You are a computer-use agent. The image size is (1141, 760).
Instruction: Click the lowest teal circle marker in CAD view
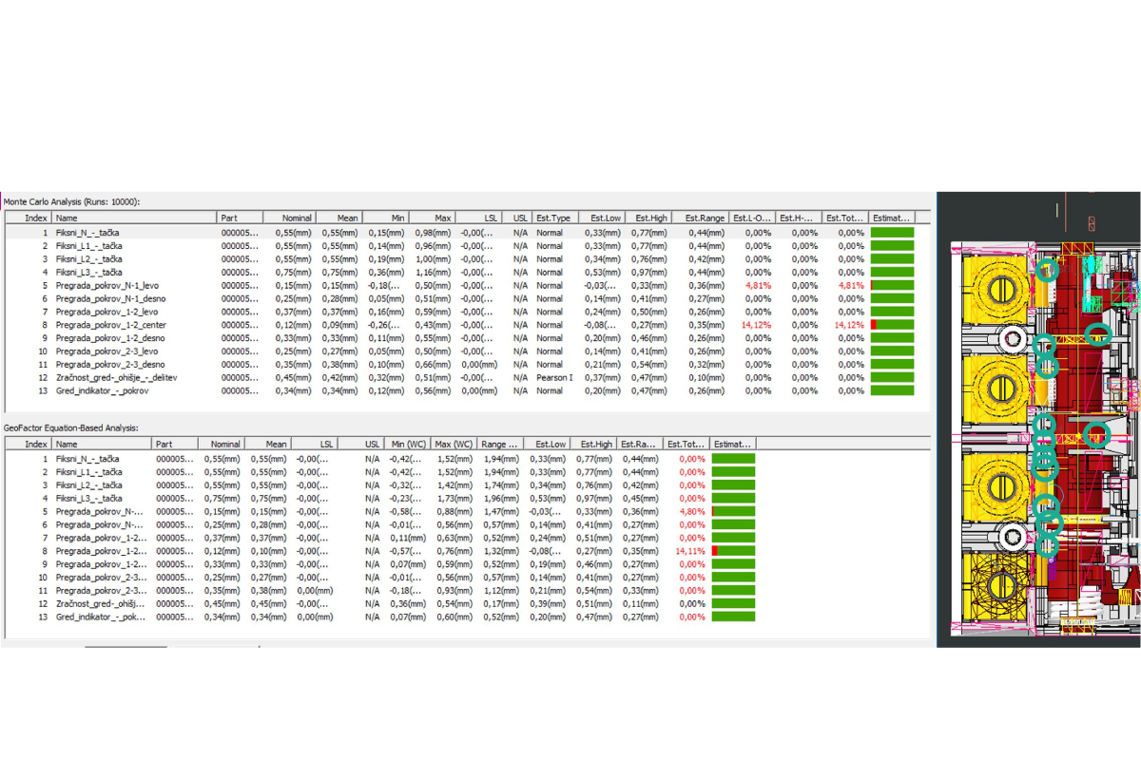point(1049,544)
